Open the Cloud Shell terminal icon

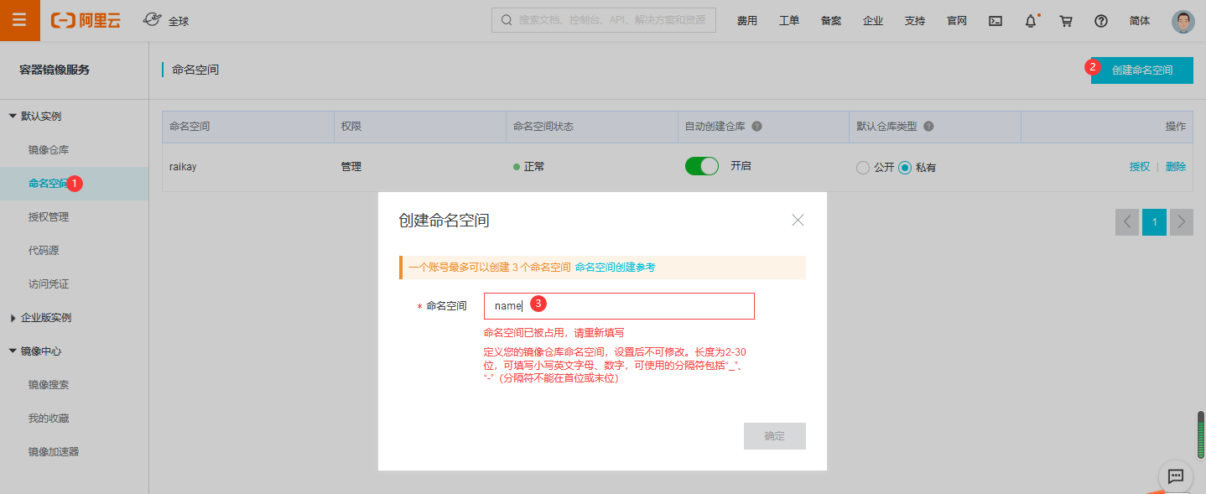click(995, 21)
